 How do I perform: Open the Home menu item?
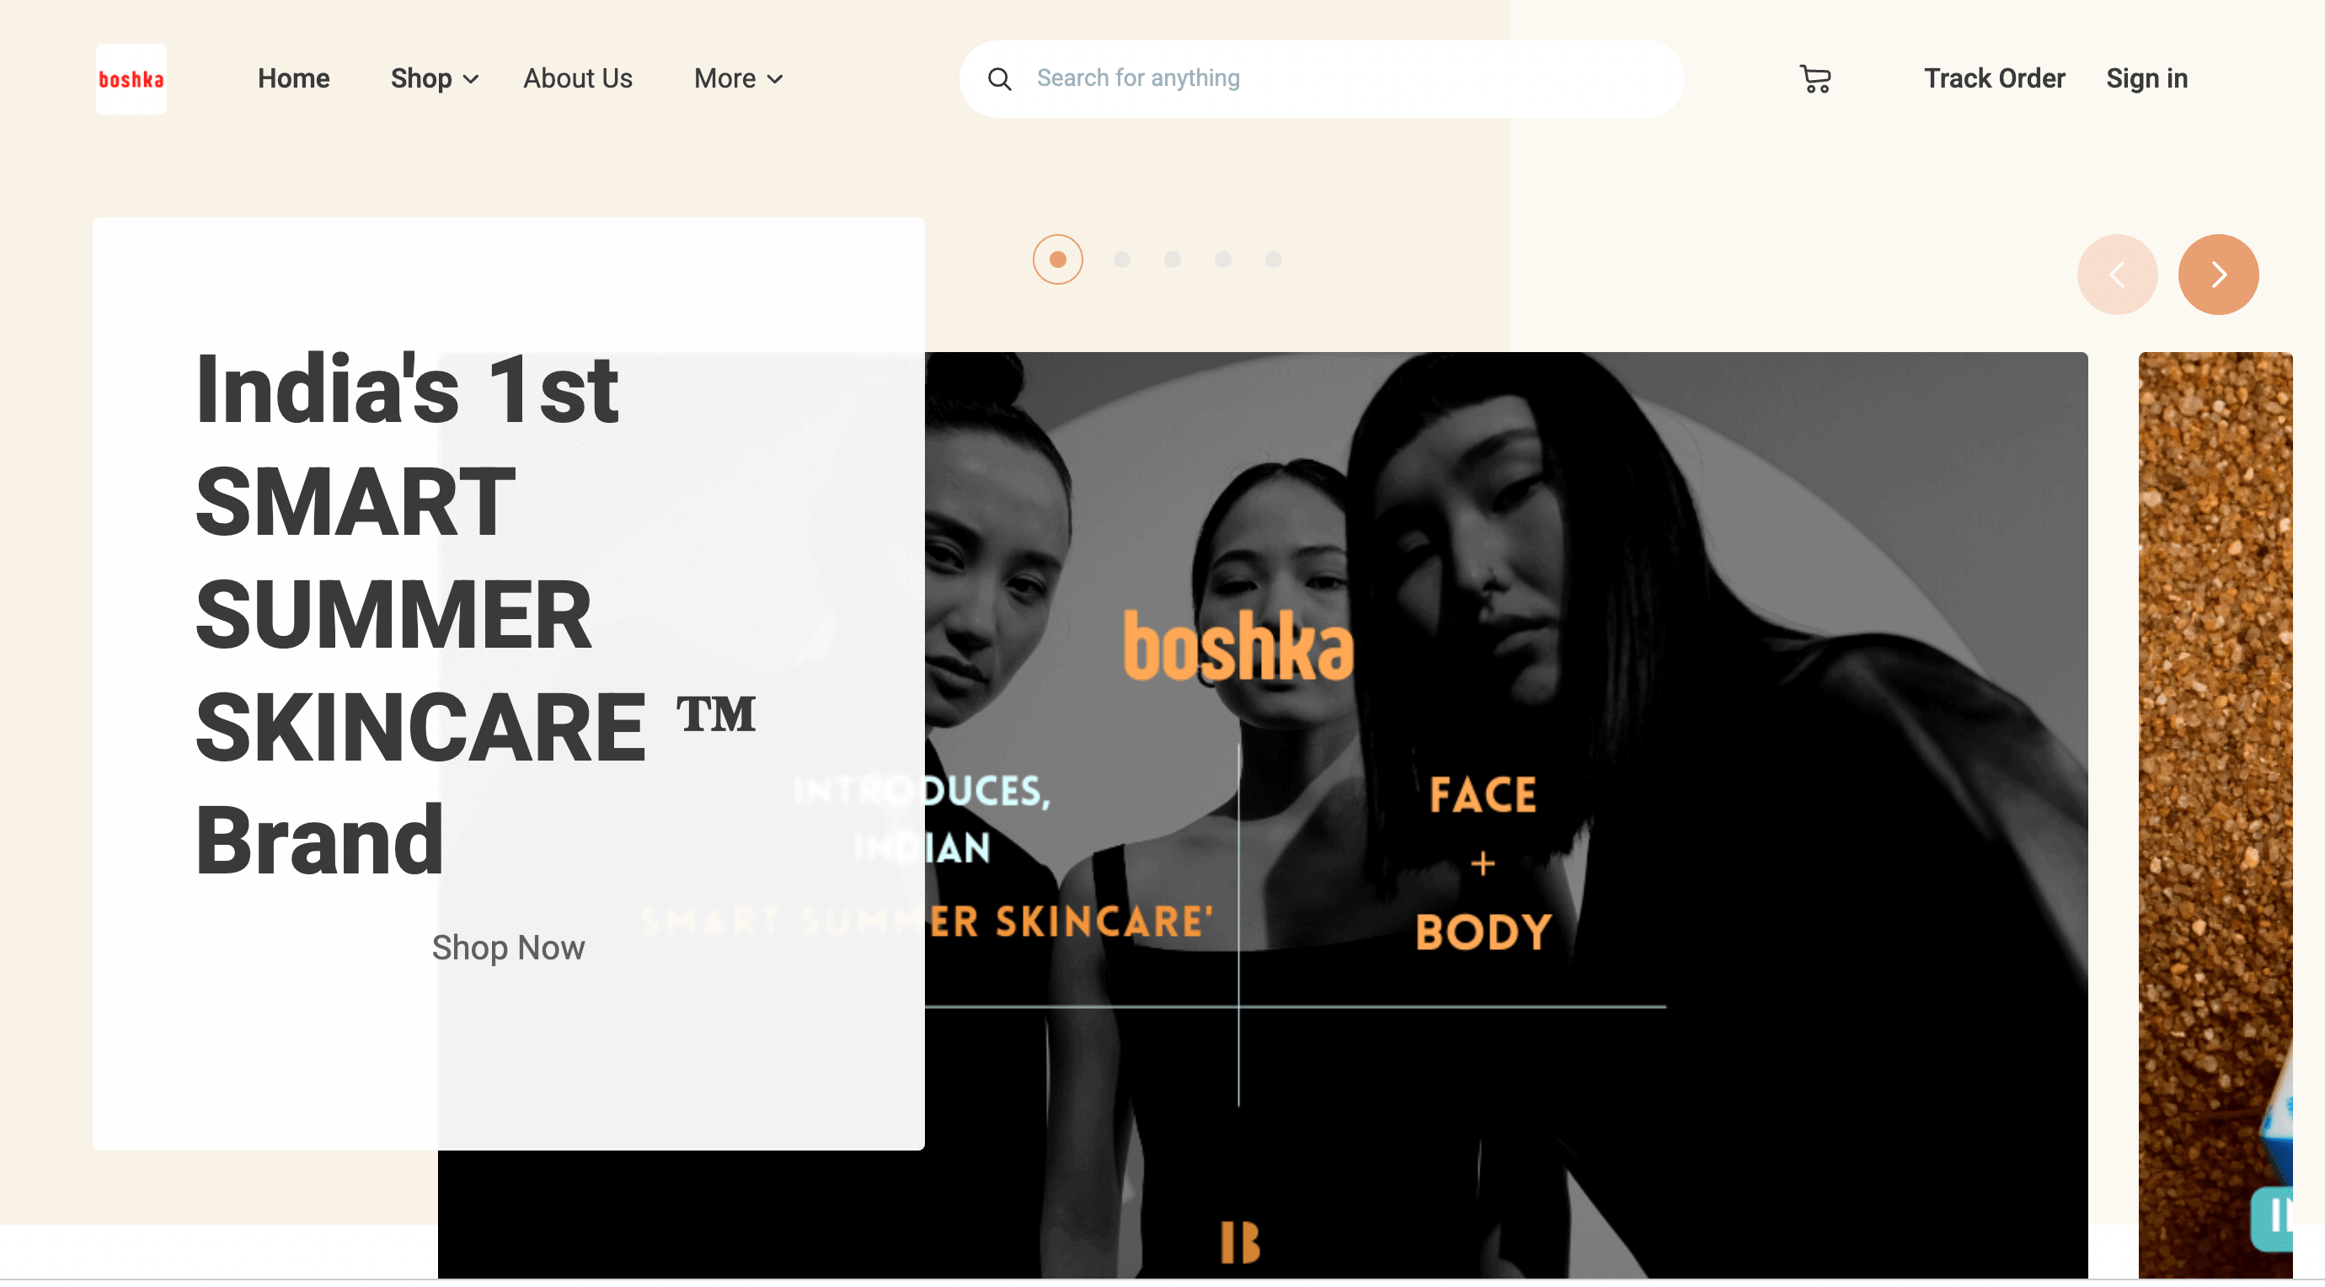coord(293,78)
